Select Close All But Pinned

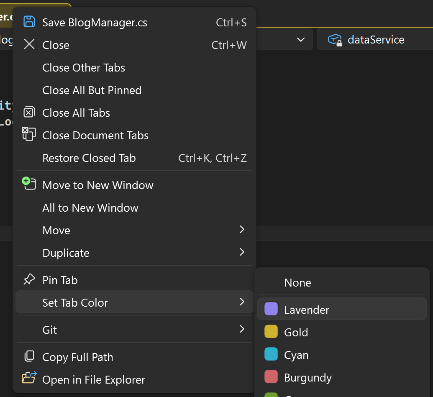tap(92, 90)
